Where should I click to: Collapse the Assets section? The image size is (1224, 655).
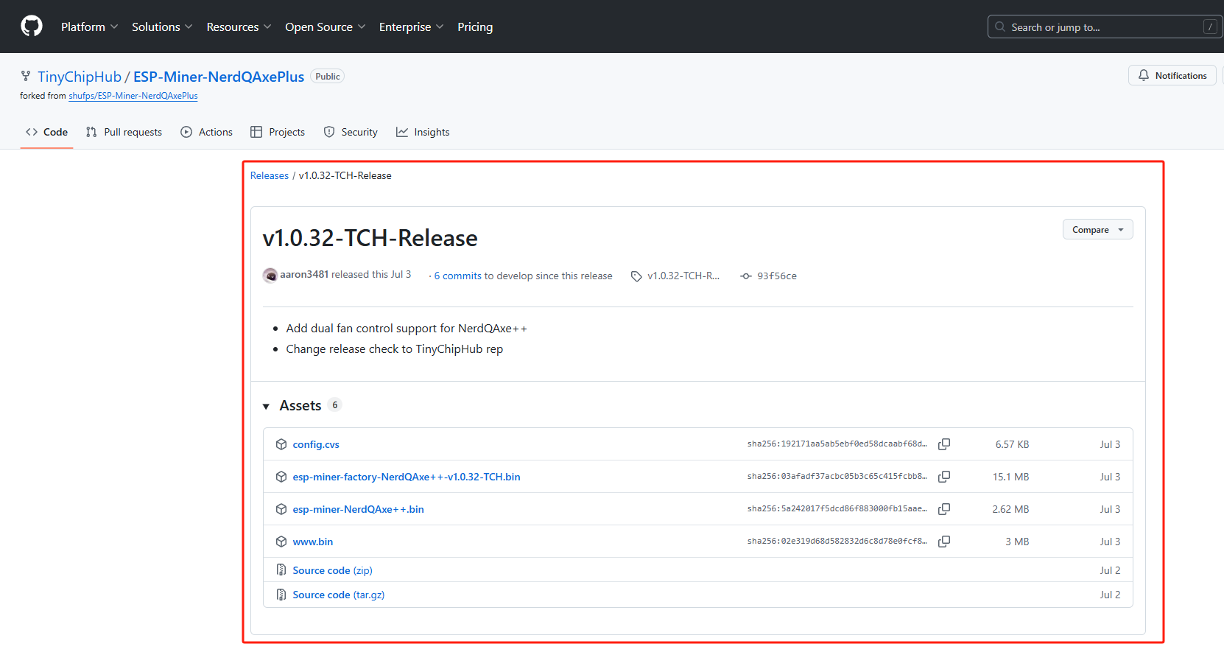coord(267,406)
